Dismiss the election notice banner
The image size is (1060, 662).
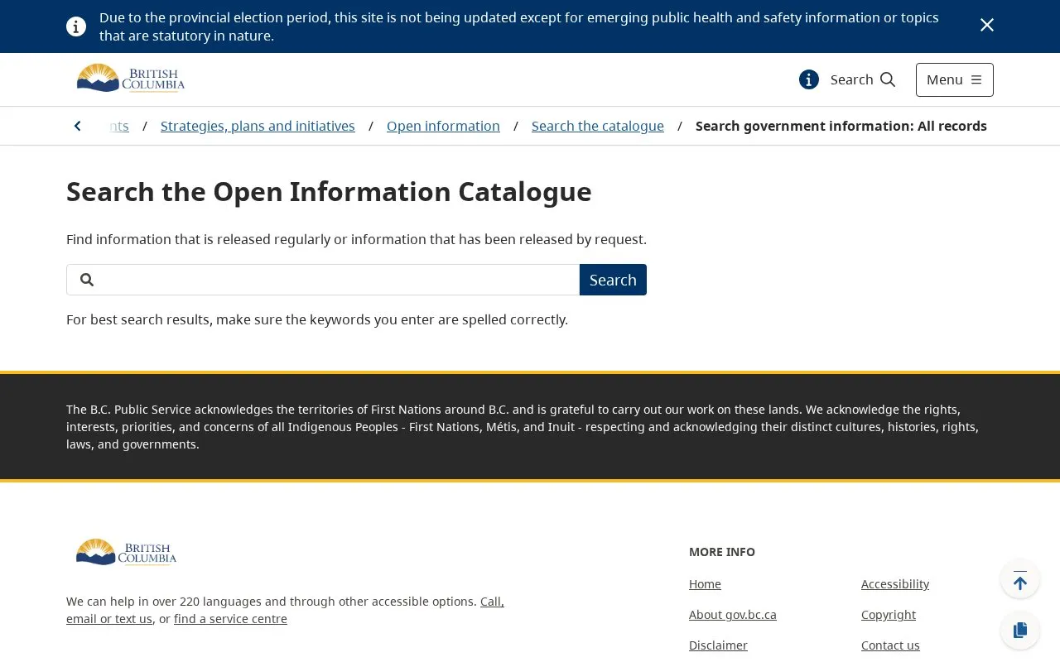986,26
